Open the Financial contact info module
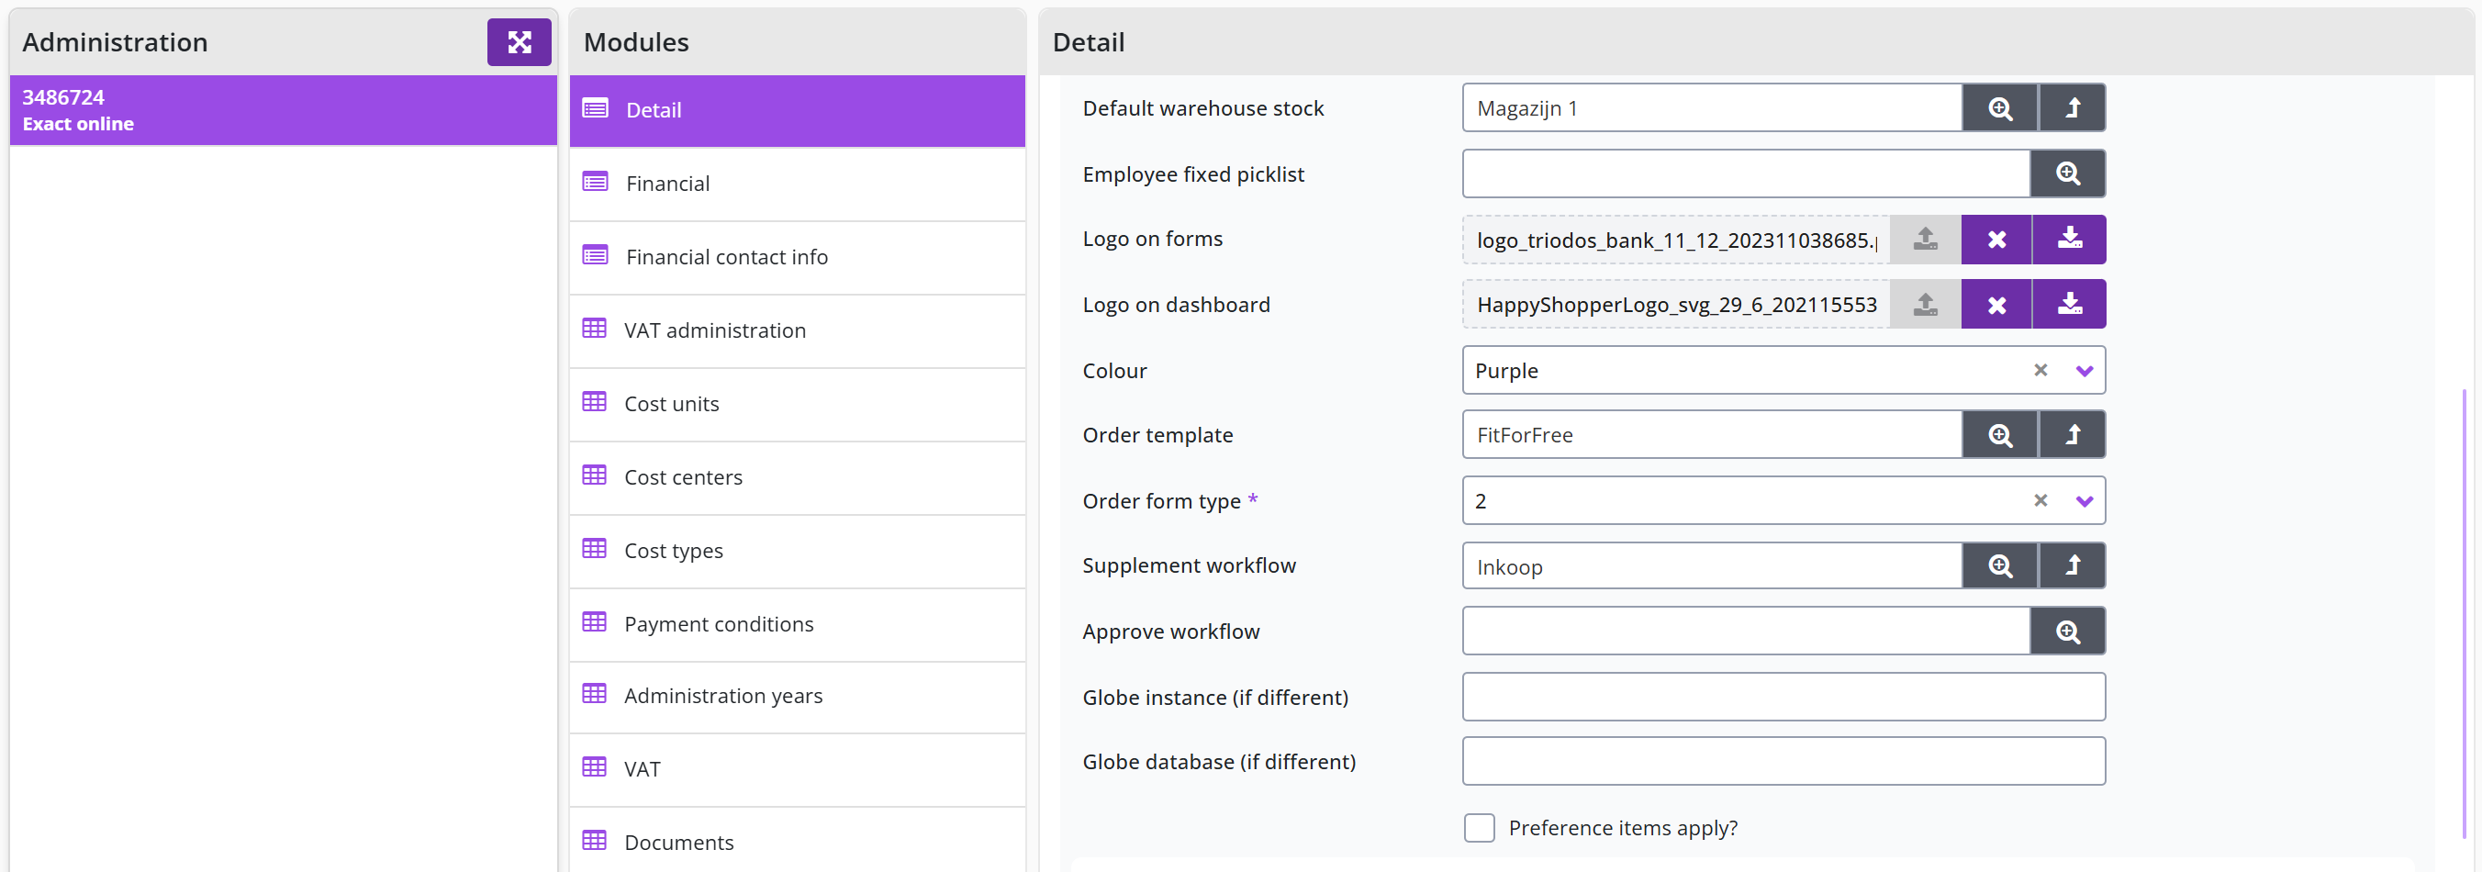The width and height of the screenshot is (2482, 872). click(797, 257)
